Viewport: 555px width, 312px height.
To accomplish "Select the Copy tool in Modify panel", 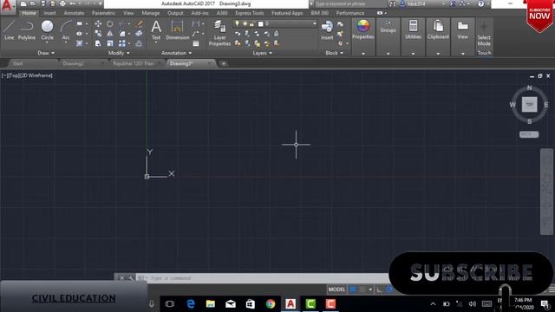I will pos(98,34).
